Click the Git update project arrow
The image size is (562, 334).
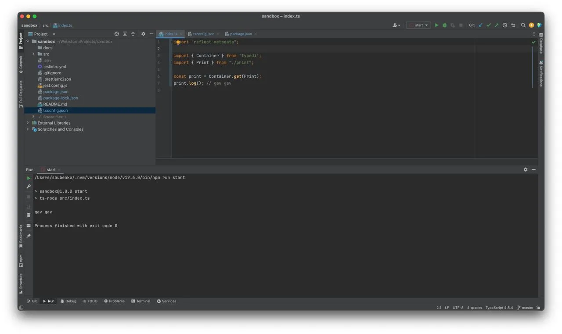click(480, 25)
